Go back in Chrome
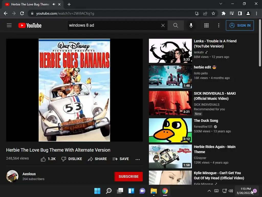Viewport: 262px width, 197px height. point(6,13)
